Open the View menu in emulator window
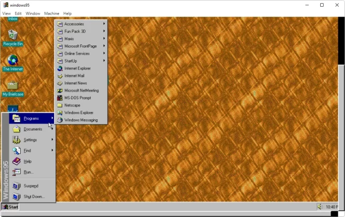This screenshot has height=217, width=345. [6, 13]
